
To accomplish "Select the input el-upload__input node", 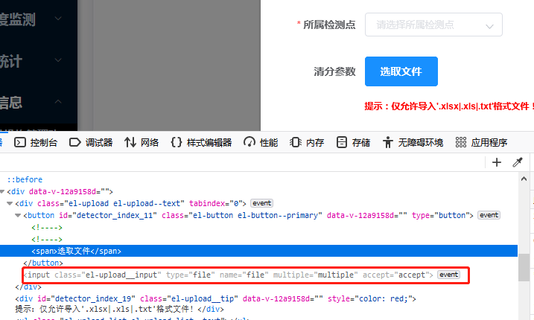I will pyautogui.click(x=228, y=275).
